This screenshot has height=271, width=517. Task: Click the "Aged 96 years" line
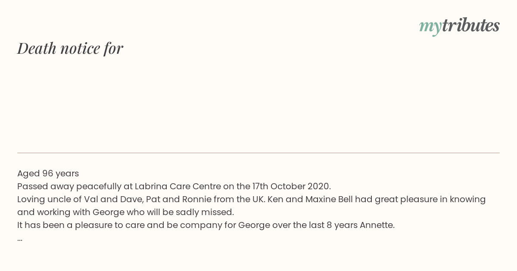click(48, 174)
